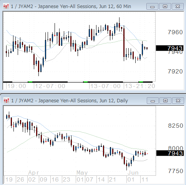Click the 7750 price axis label

[176, 171]
